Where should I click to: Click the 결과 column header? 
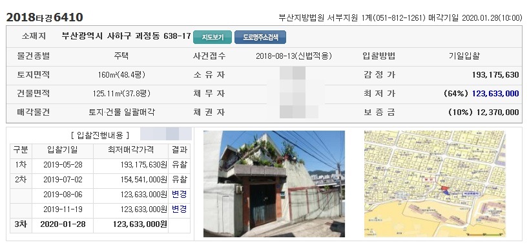point(179,149)
